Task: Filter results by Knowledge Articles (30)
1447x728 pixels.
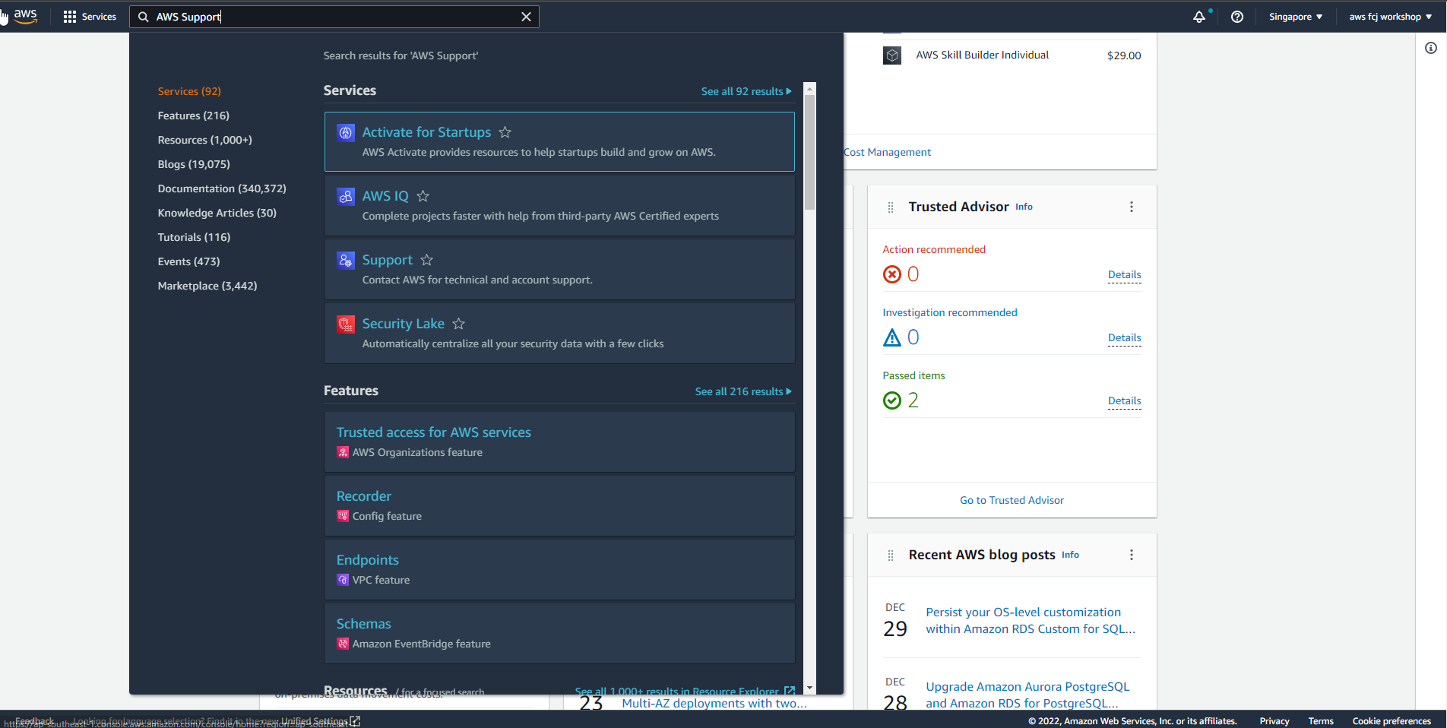Action: click(x=217, y=213)
